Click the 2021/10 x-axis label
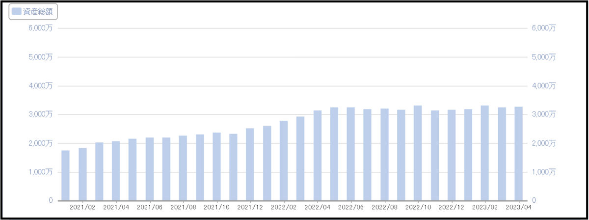The width and height of the screenshot is (589, 220). coord(216,208)
